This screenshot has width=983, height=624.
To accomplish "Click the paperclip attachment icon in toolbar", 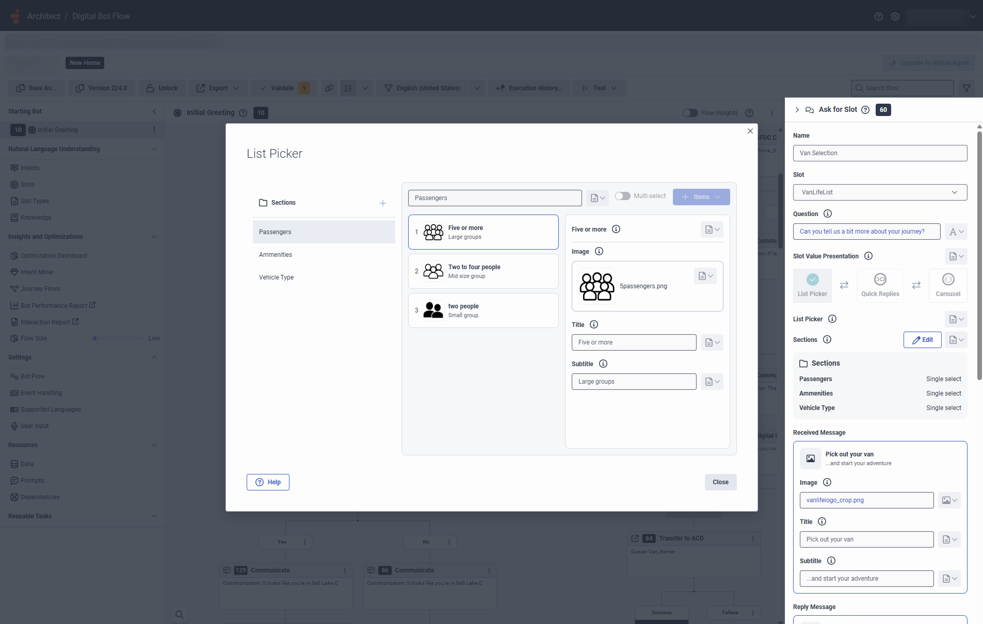I will click(x=329, y=88).
